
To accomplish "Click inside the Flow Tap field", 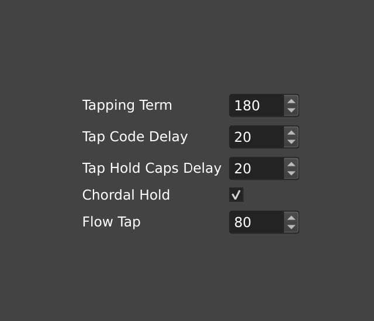I will (x=257, y=222).
